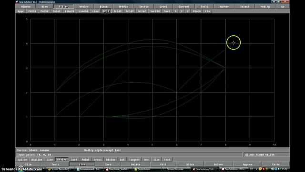Open the top Tools menu
Image resolution: width=305 pixels, height=172 pixels.
point(204,6)
